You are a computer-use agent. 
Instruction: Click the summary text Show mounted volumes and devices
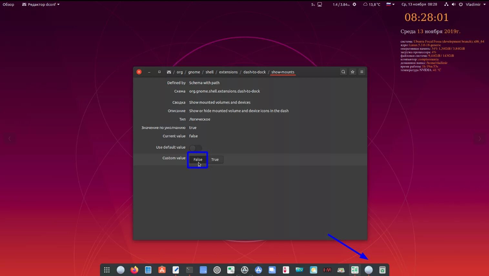[220, 103]
